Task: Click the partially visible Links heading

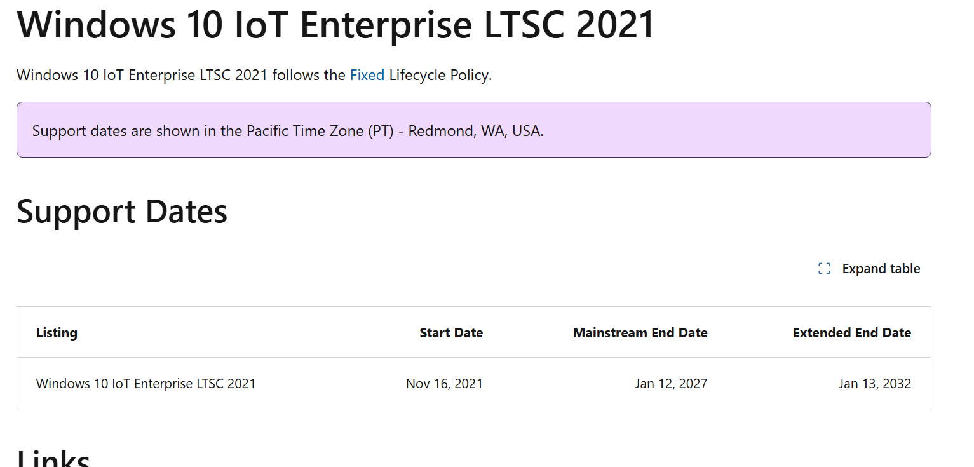Action: click(53, 457)
